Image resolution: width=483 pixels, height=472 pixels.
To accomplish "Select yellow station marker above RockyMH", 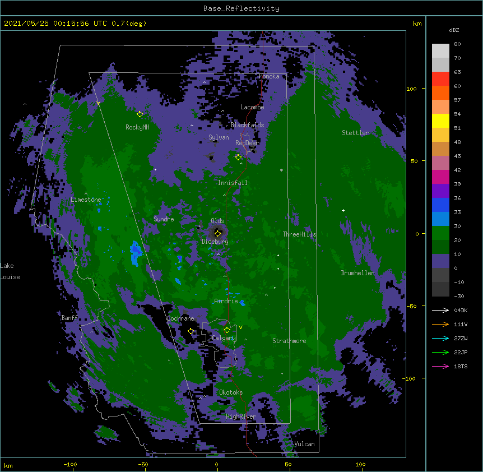I will (x=140, y=114).
